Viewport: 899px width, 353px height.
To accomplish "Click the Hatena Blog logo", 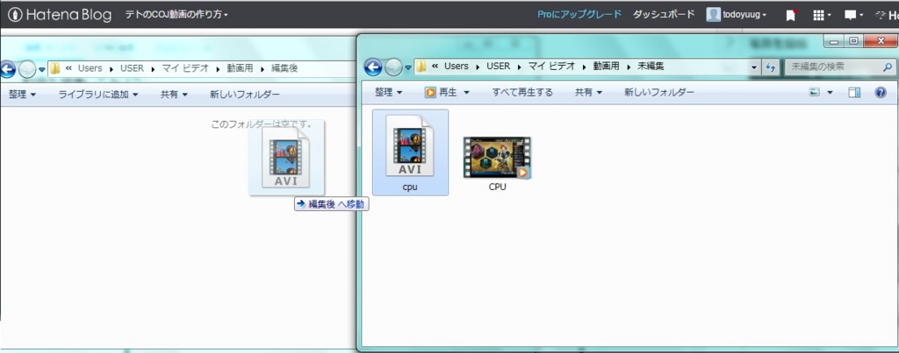I will point(61,15).
